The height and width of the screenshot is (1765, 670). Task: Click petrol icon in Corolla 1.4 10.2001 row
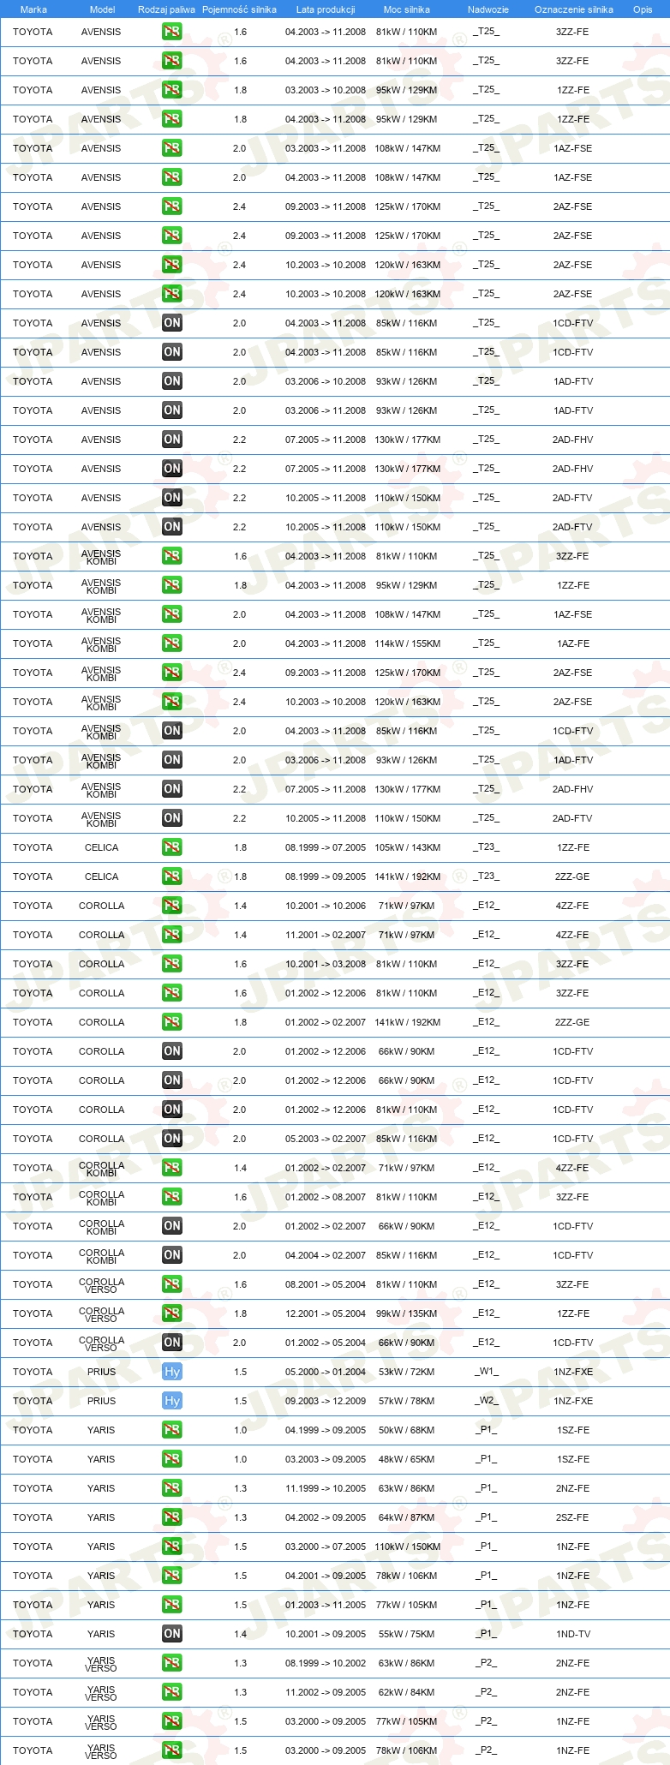pyautogui.click(x=171, y=906)
